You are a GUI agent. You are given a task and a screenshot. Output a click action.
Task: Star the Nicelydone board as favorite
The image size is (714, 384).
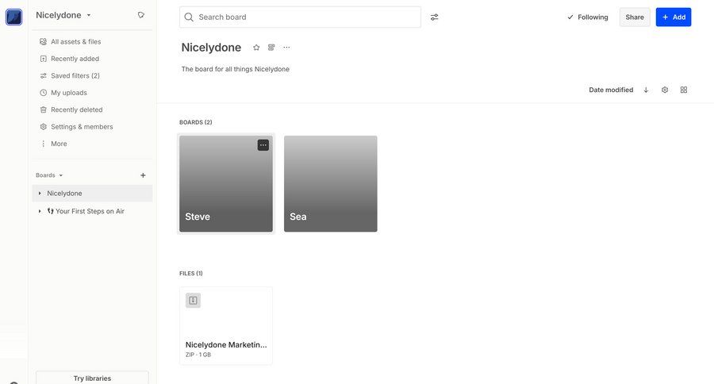pos(256,48)
